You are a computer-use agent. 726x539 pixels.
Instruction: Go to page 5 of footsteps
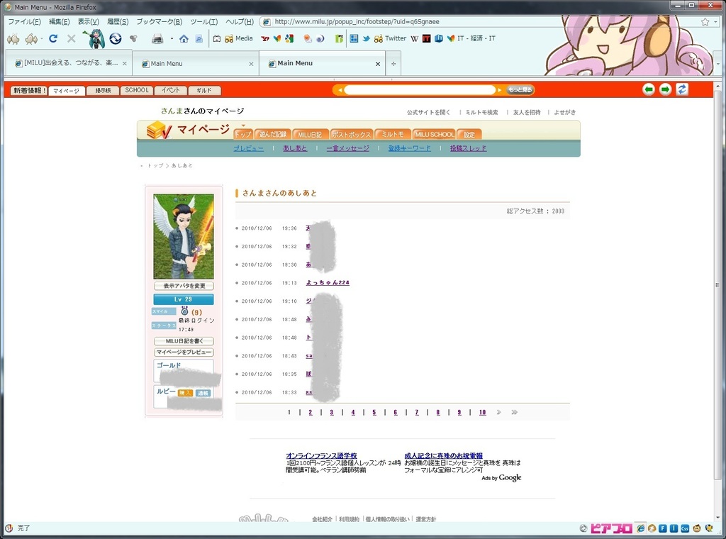pos(374,412)
